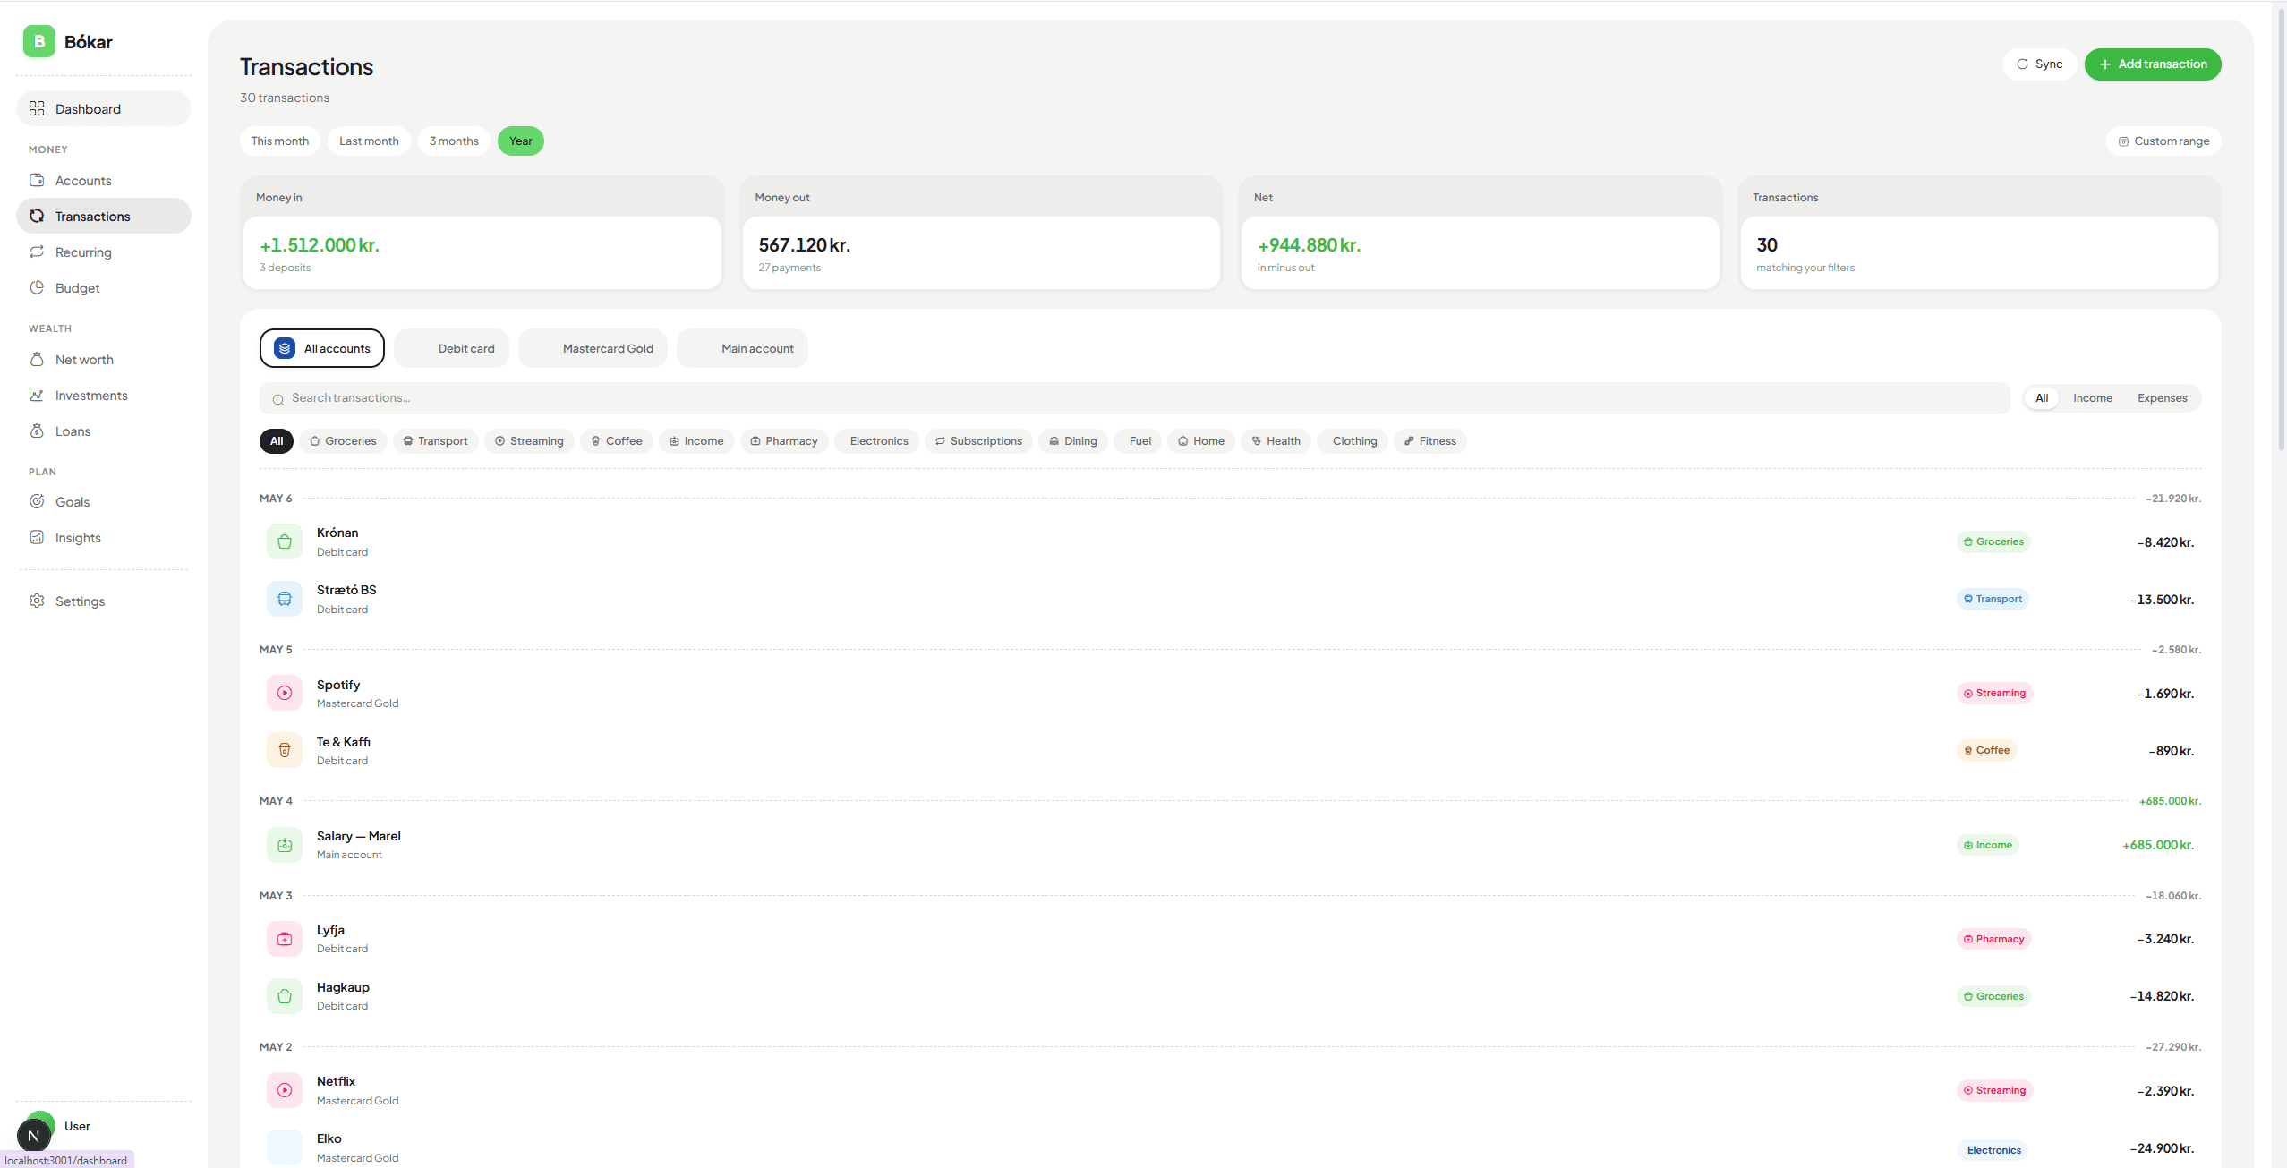Click the Te & Kaffi cup icon

285,750
